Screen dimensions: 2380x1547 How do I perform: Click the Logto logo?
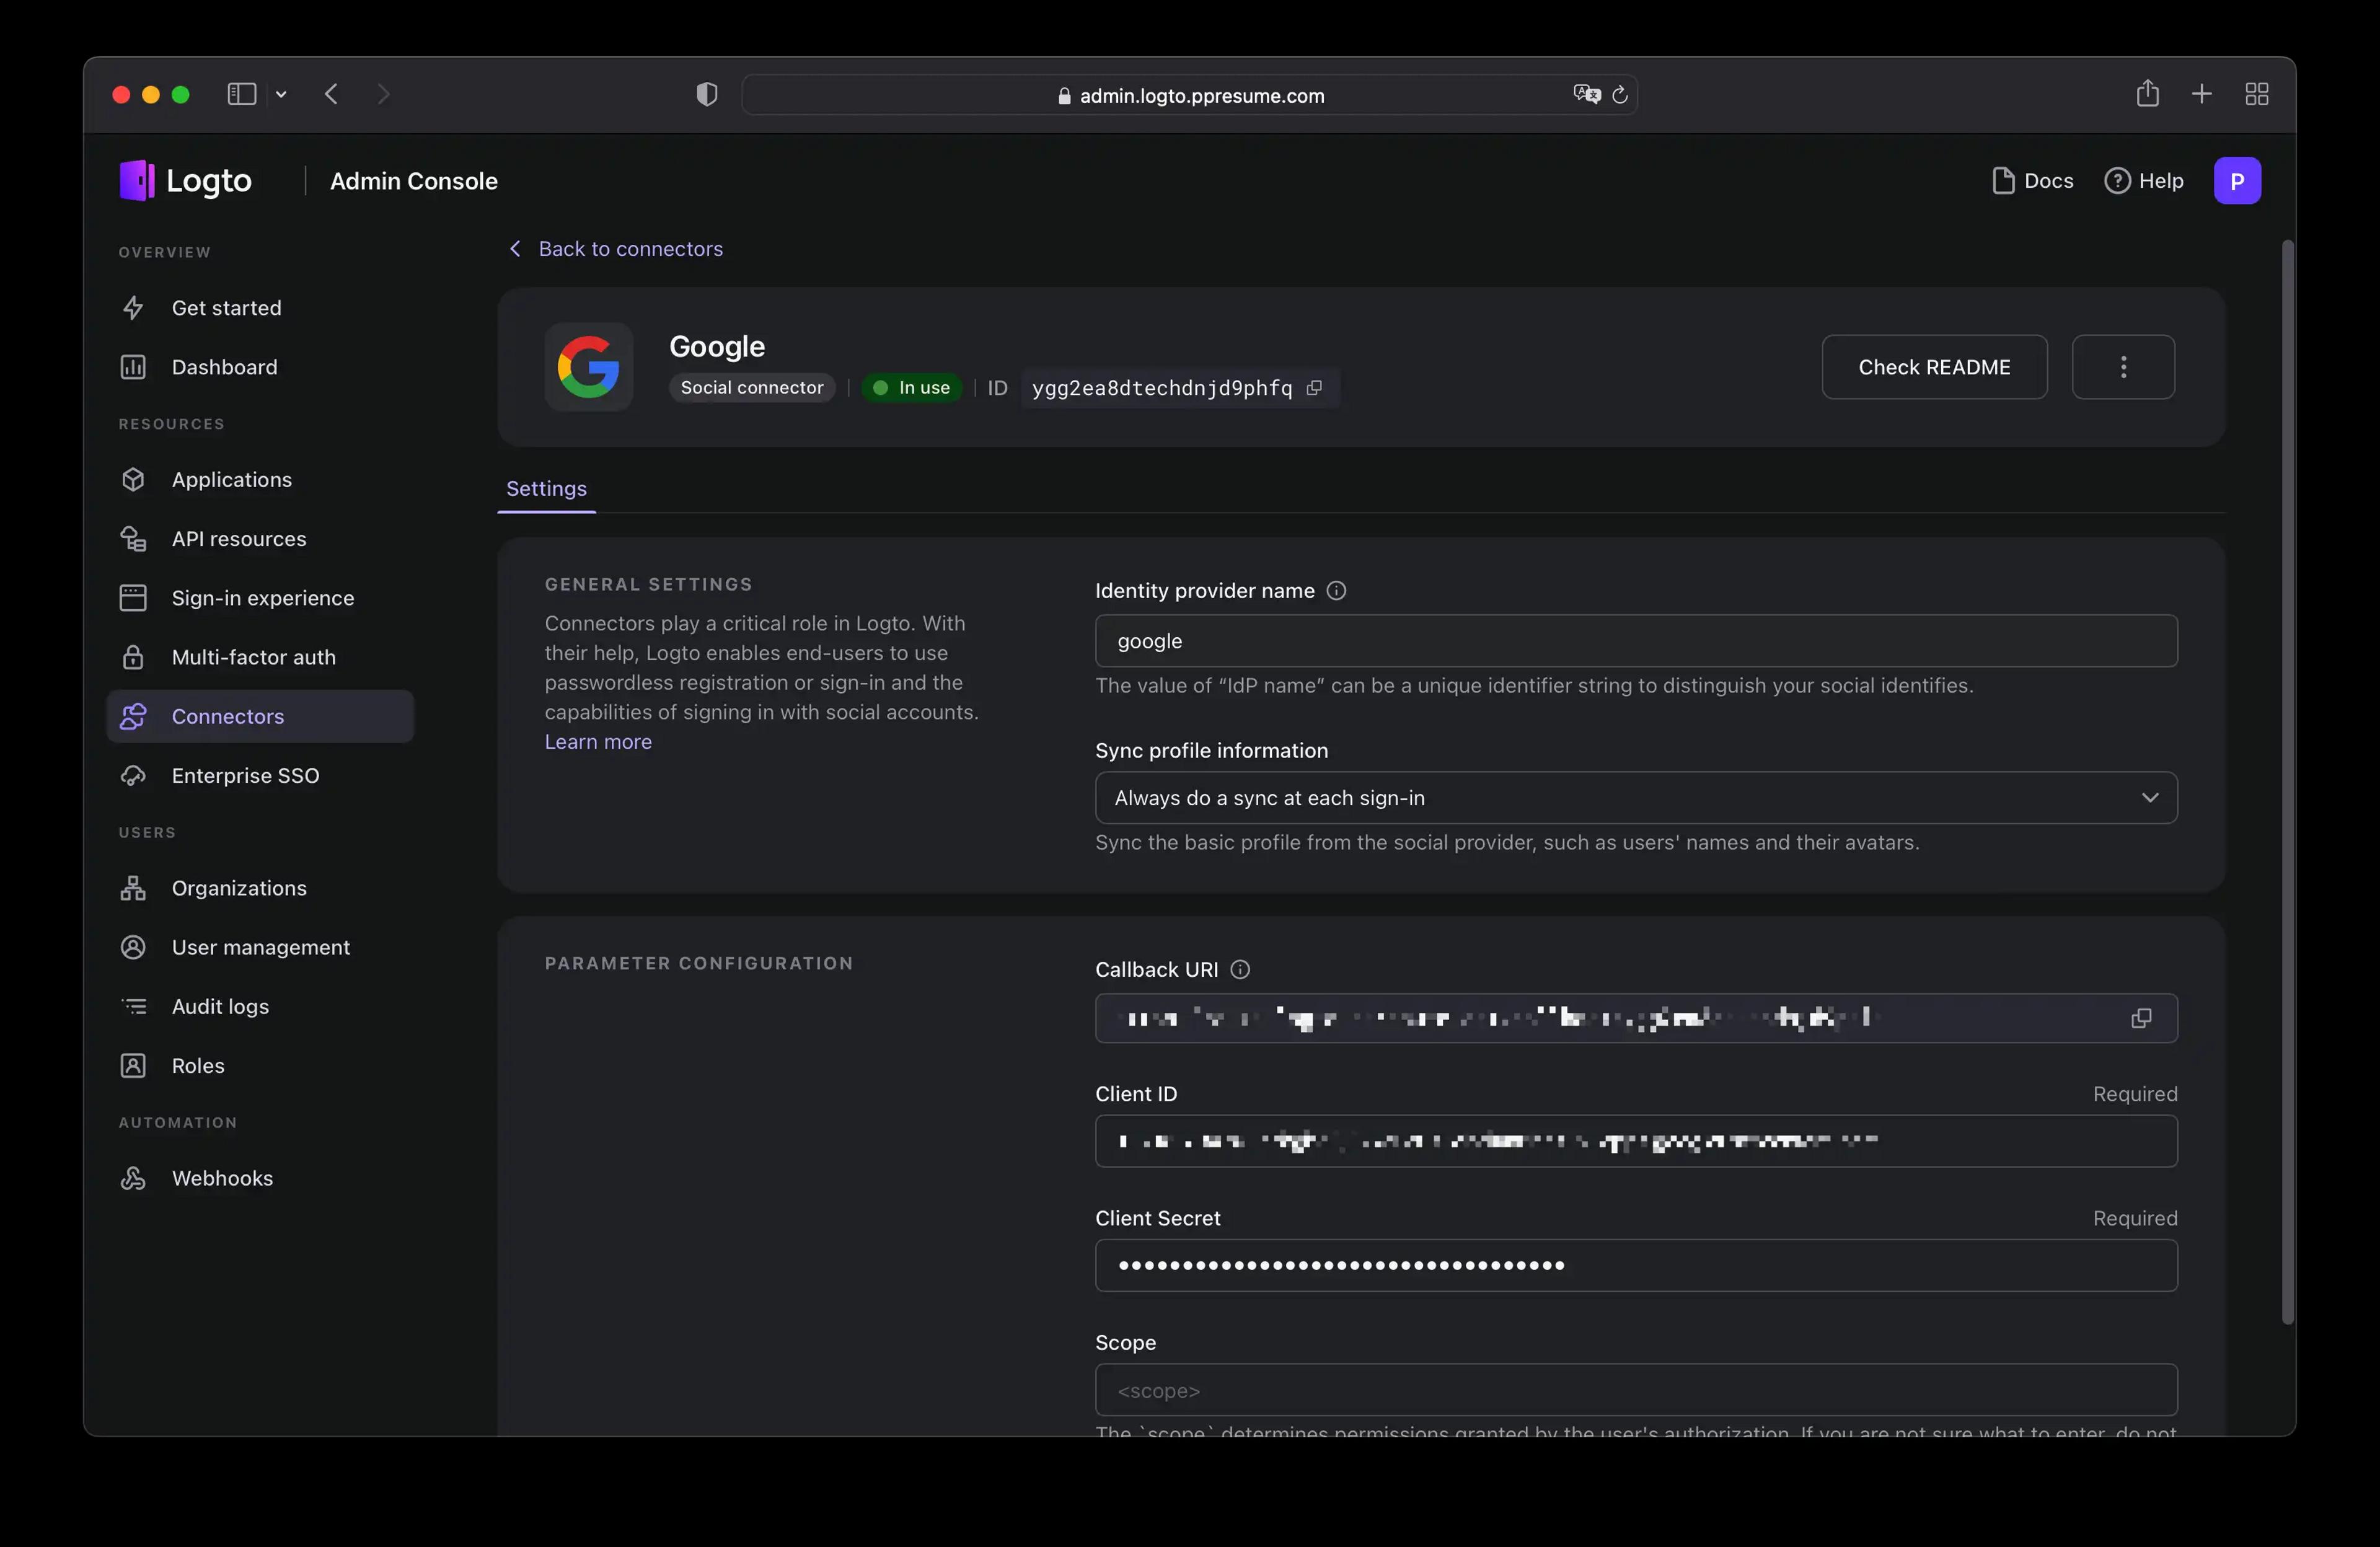[185, 181]
